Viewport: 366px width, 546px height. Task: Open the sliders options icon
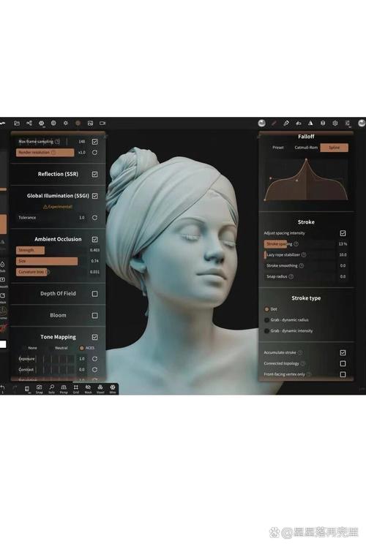pyautogui.click(x=348, y=124)
